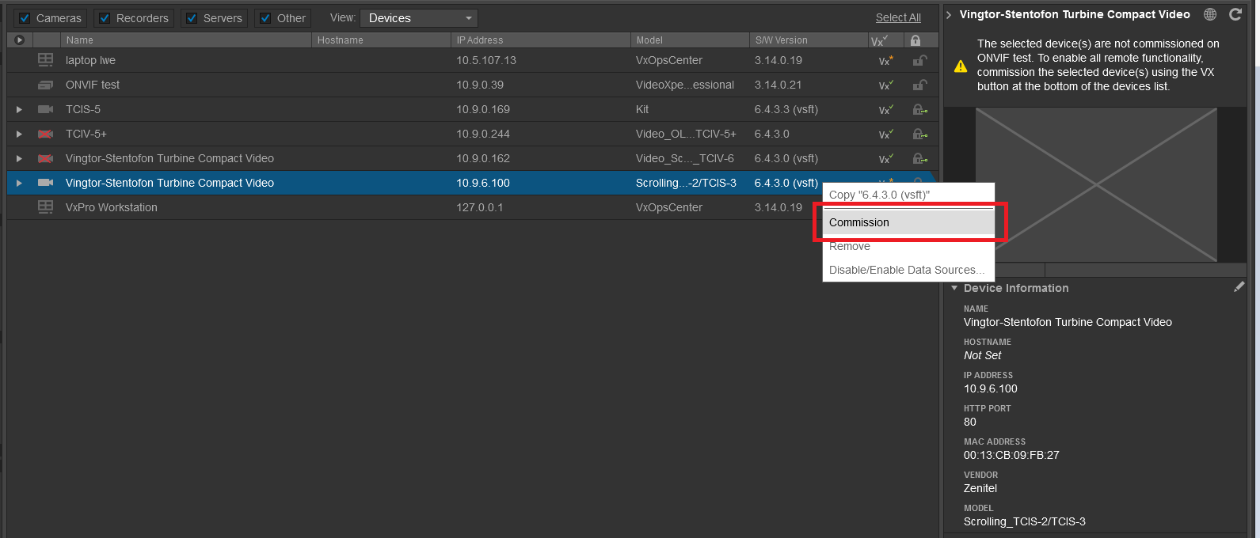Click the globe icon in device panel header
The image size is (1260, 538).
[x=1209, y=14]
